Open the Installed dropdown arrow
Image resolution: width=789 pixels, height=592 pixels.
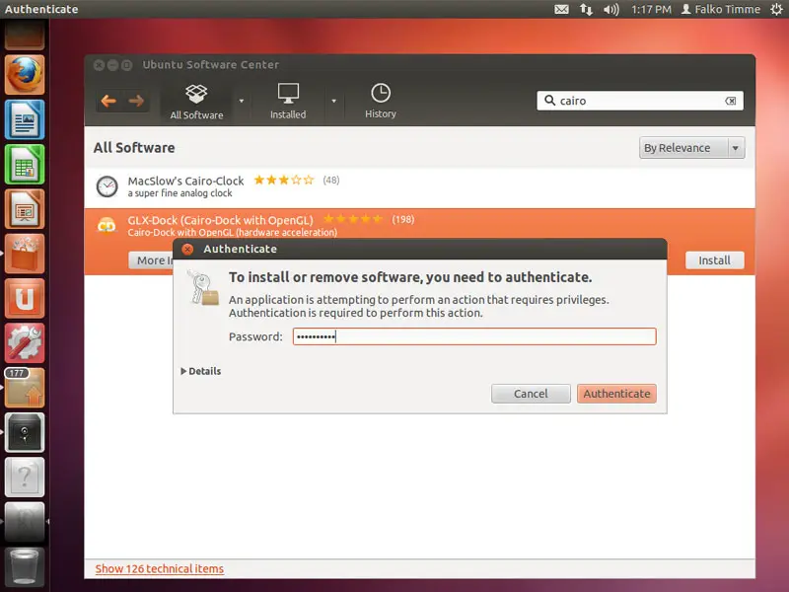(x=333, y=102)
